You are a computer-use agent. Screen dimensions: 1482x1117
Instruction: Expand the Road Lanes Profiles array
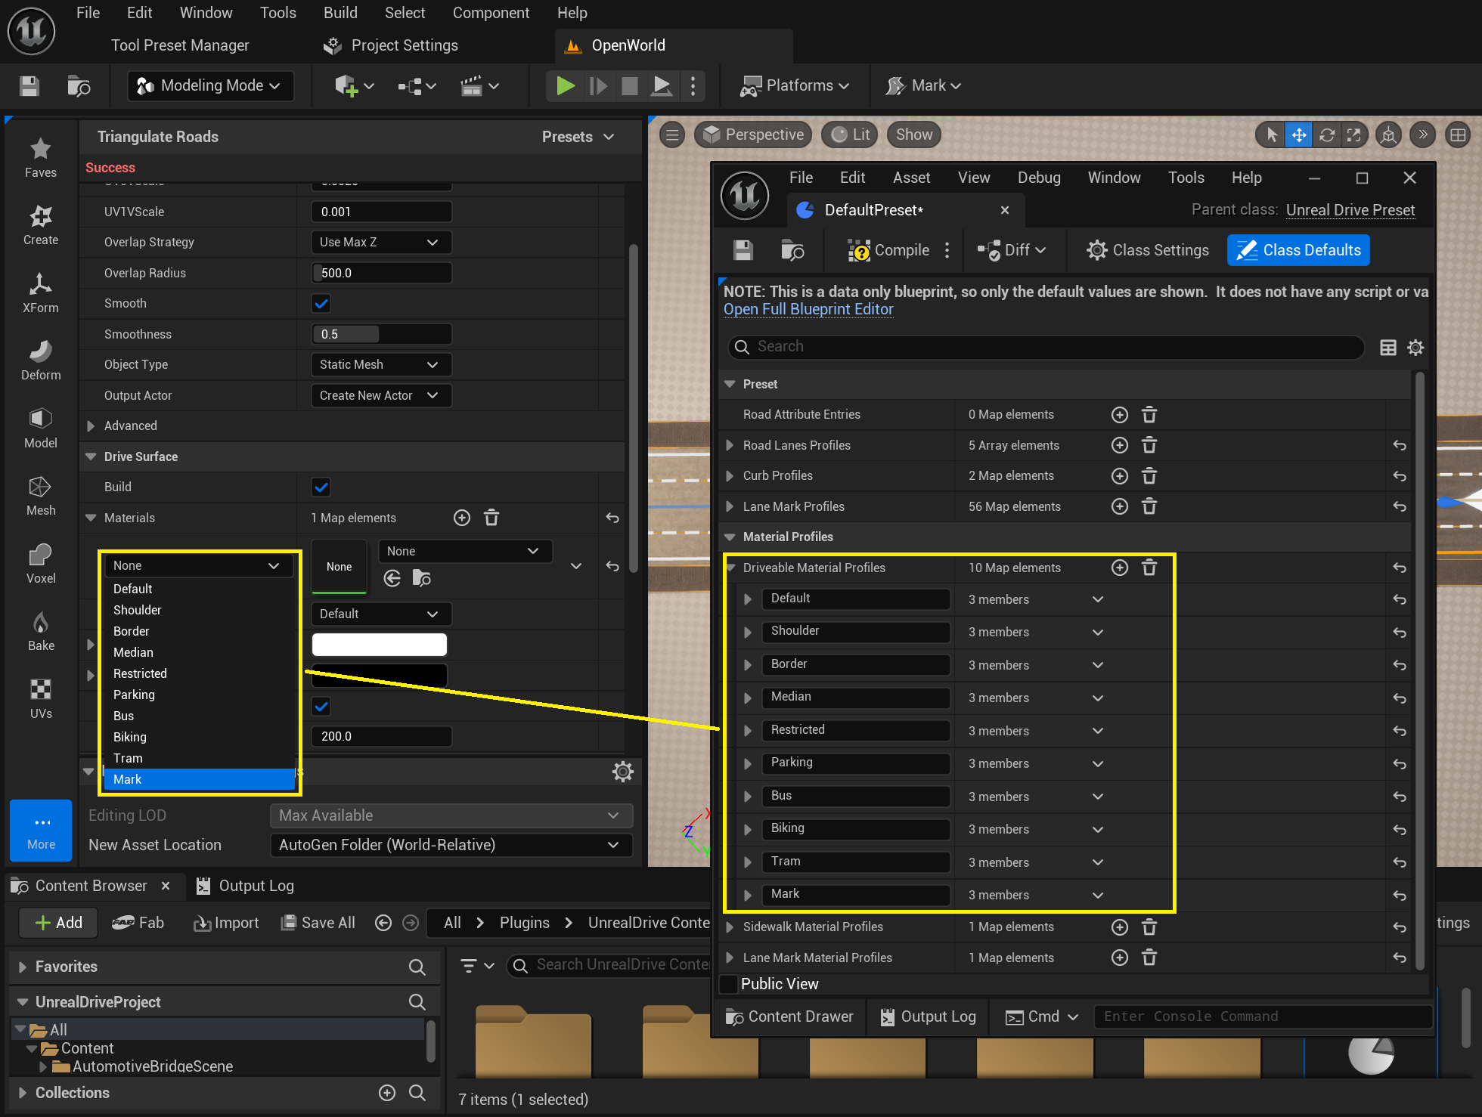(730, 445)
